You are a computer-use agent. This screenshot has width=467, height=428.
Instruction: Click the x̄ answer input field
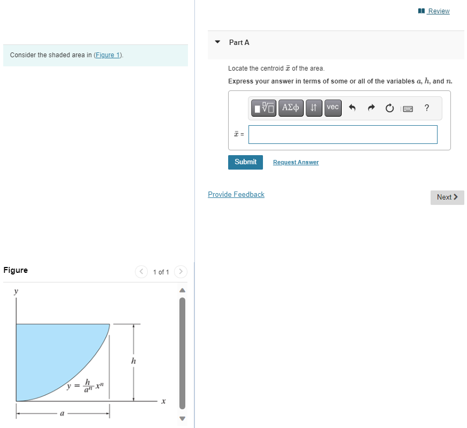pos(343,134)
